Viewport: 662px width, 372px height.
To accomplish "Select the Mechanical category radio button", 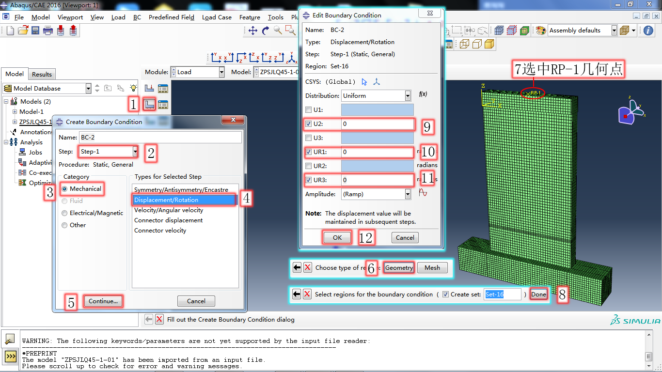I will tap(64, 189).
